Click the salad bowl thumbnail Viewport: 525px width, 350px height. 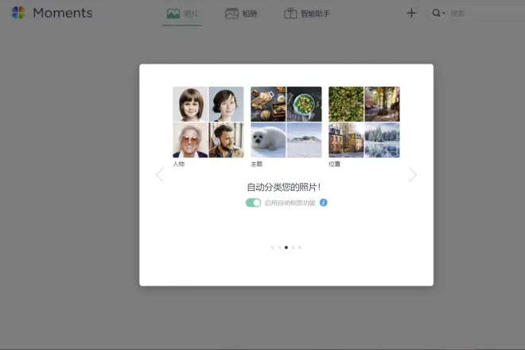point(305,104)
